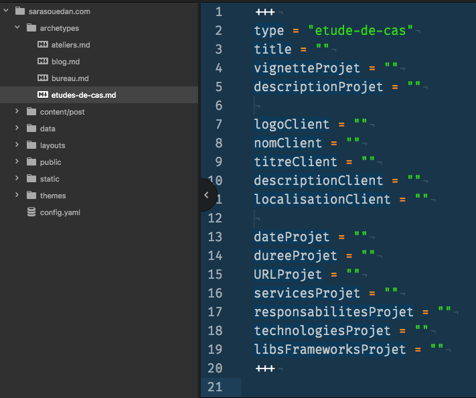Image resolution: width=476 pixels, height=398 pixels.
Task: Click the markdown icon beside etudes-de-cas.md
Action: pos(43,95)
